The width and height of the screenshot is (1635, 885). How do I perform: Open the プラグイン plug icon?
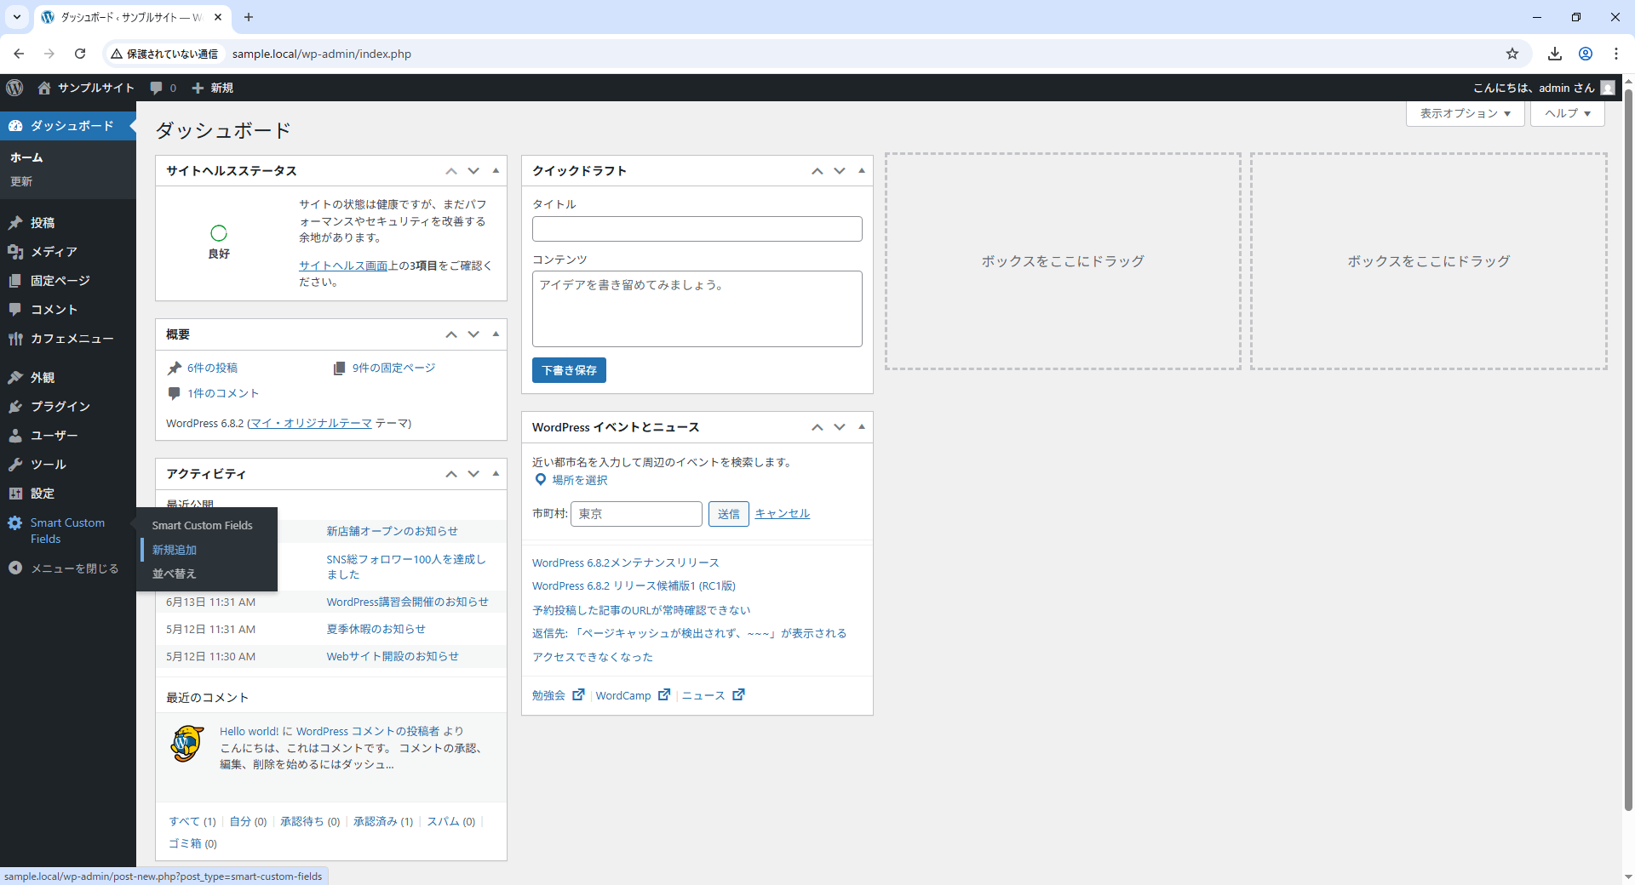(x=15, y=406)
